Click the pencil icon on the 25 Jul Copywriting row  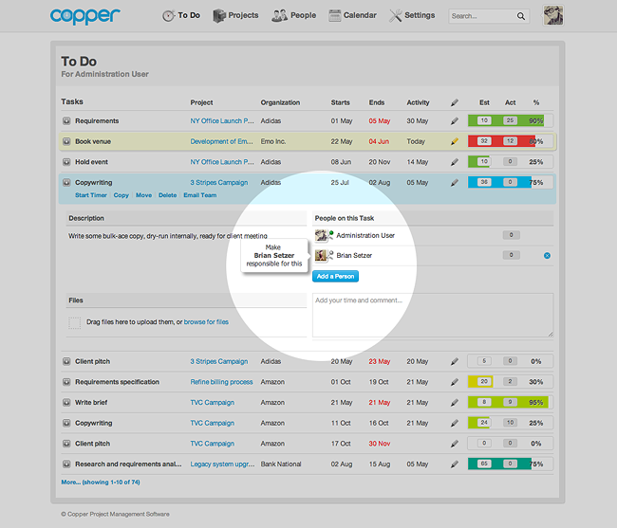click(x=455, y=183)
